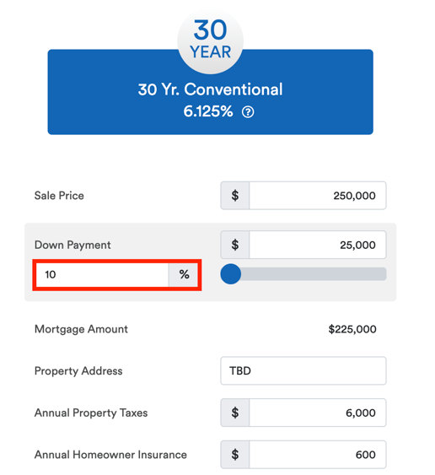Click the help question mark icon beside 6.125%
This screenshot has height=475, width=435.
click(x=248, y=112)
